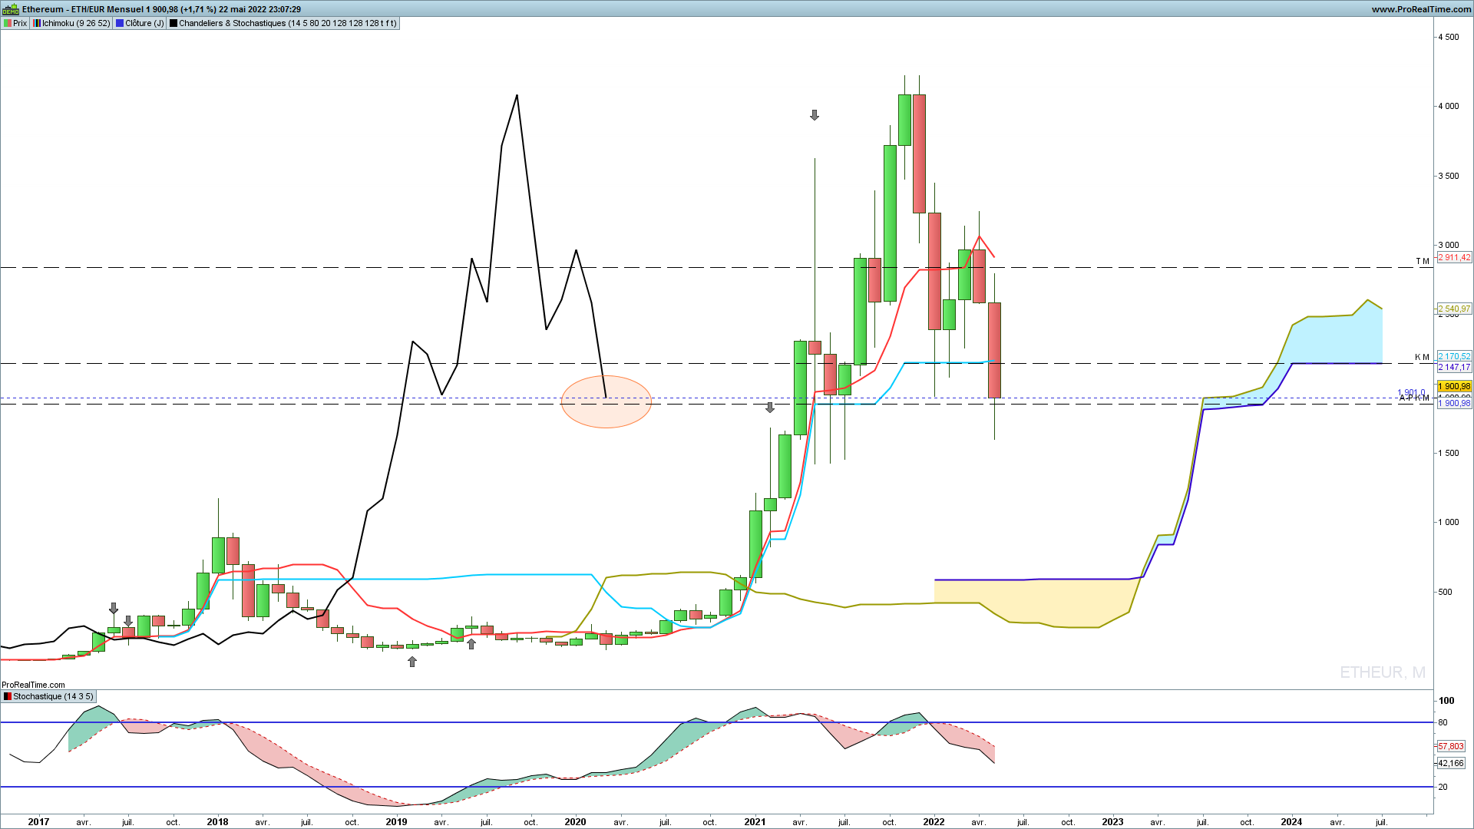Click the 2018 label on the time axis
This screenshot has width=1474, height=829.
[x=217, y=822]
